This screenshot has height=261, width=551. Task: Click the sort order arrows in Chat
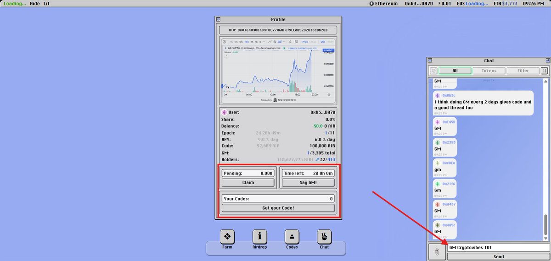[544, 71]
